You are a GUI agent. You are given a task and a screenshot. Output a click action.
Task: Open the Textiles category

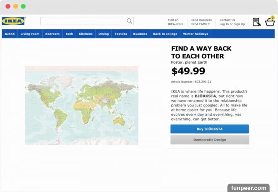(x=121, y=34)
